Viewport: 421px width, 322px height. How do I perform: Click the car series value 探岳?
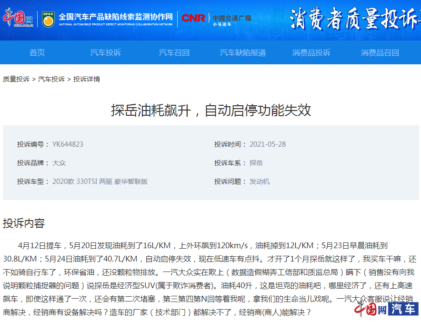[256, 163]
